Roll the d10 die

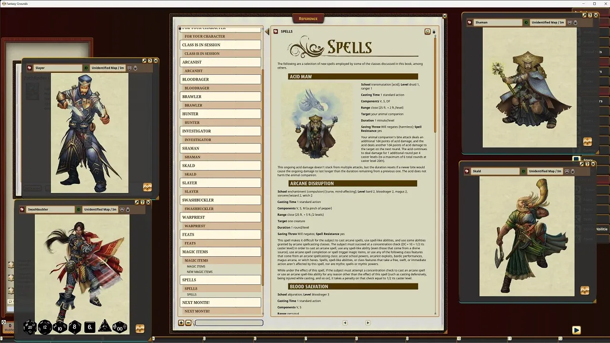[60, 327]
